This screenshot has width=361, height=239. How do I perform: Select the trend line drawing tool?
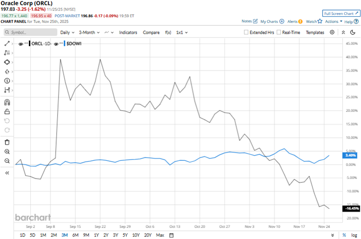(7, 44)
